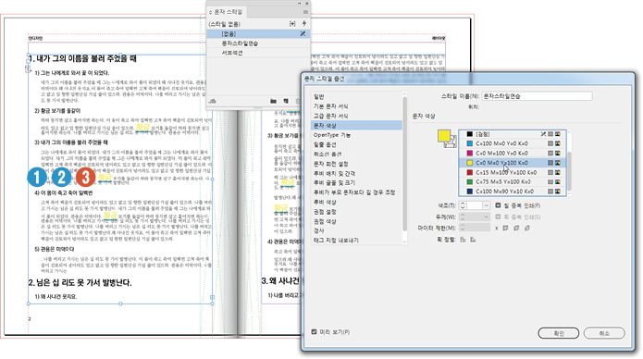
Task: Click heading '2. 남은 십 리도 못 가서 발병난다.'
Action: pyautogui.click(x=80, y=283)
